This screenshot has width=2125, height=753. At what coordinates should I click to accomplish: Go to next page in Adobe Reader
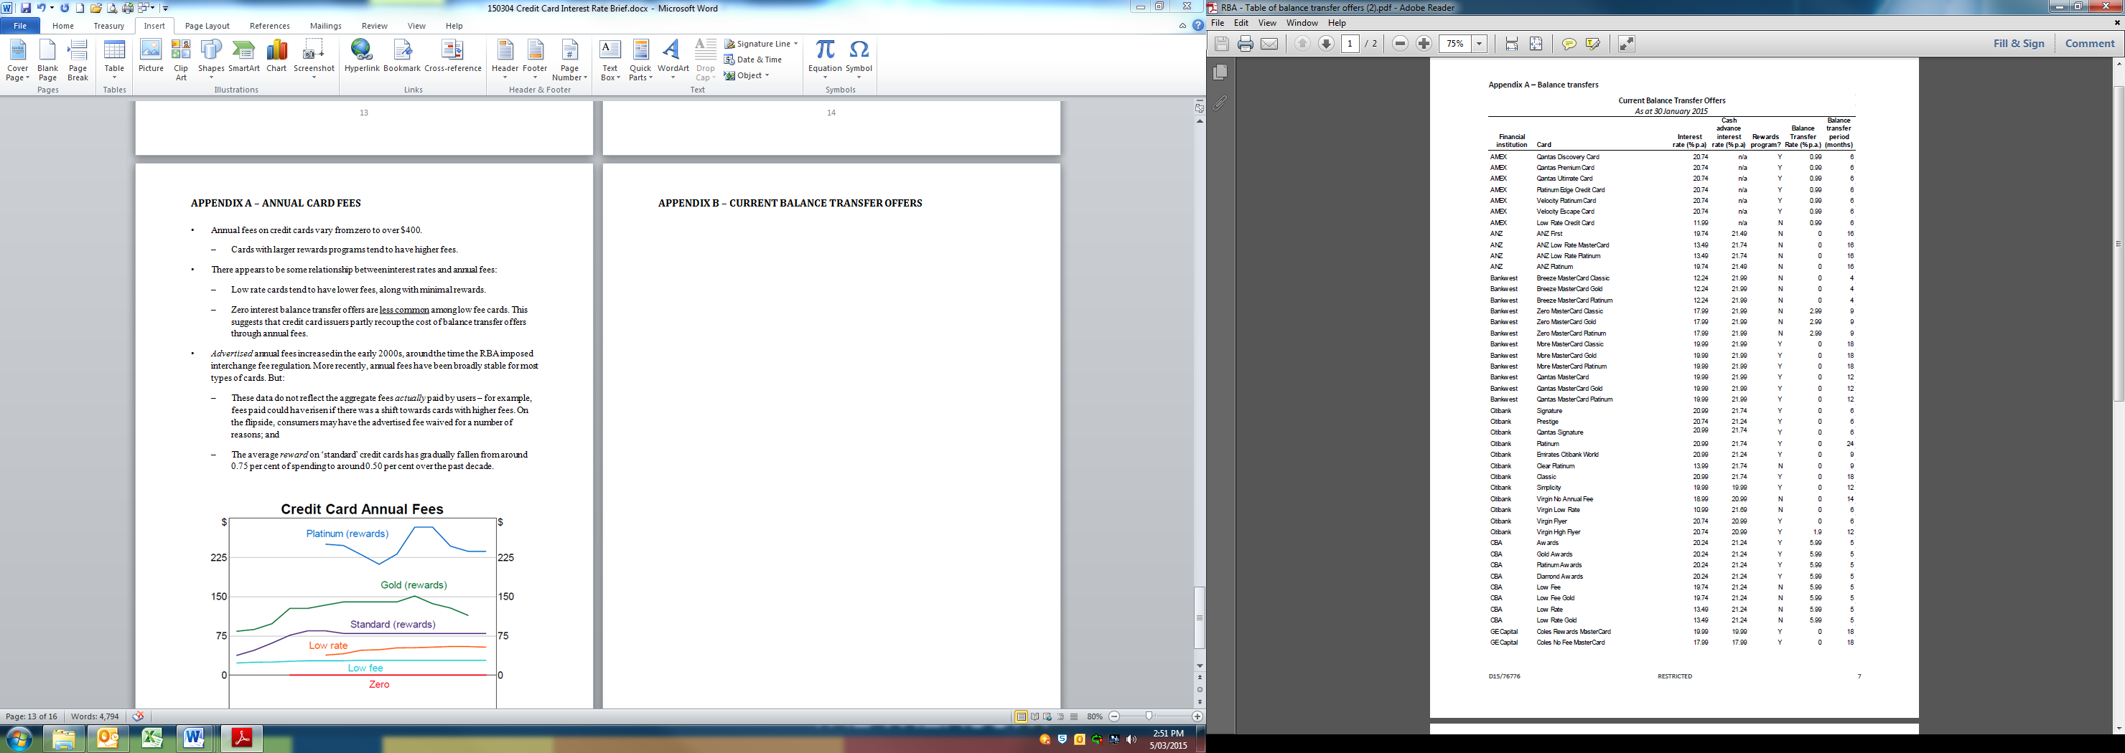[1327, 44]
